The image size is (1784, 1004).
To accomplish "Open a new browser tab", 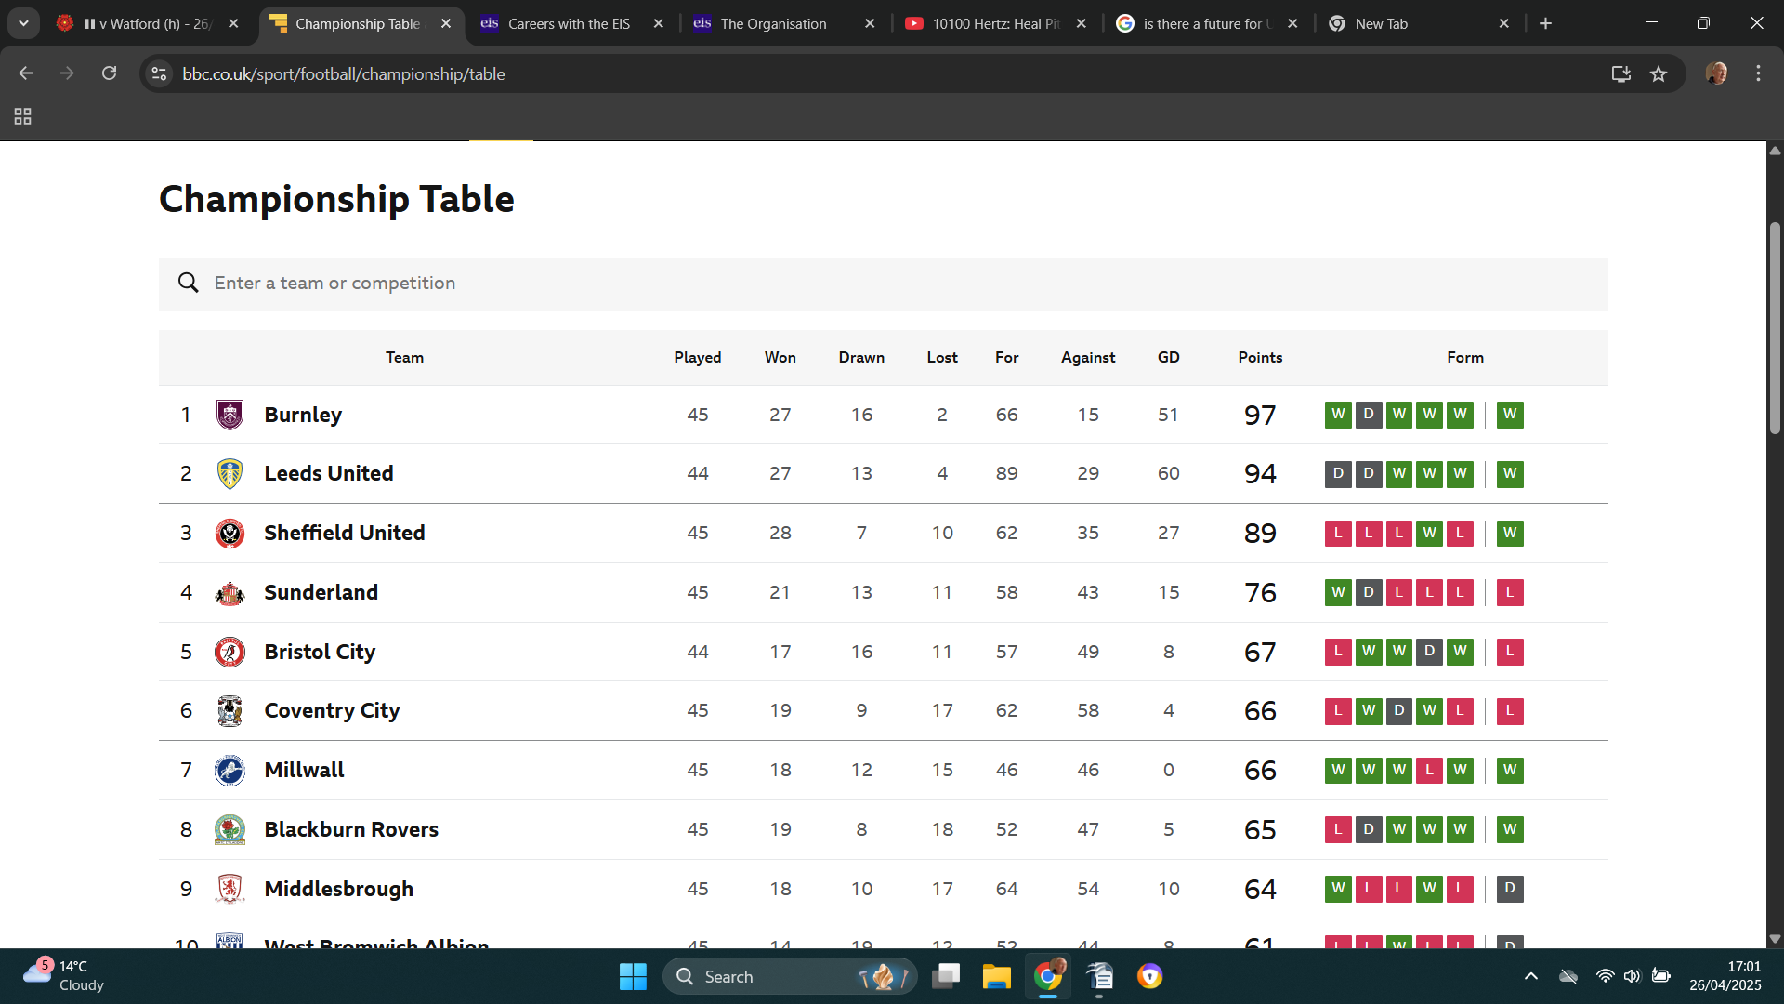I will 1545,23.
